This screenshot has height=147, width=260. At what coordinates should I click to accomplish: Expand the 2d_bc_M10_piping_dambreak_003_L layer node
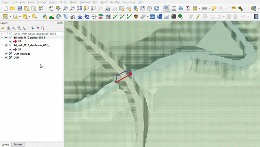[2, 34]
